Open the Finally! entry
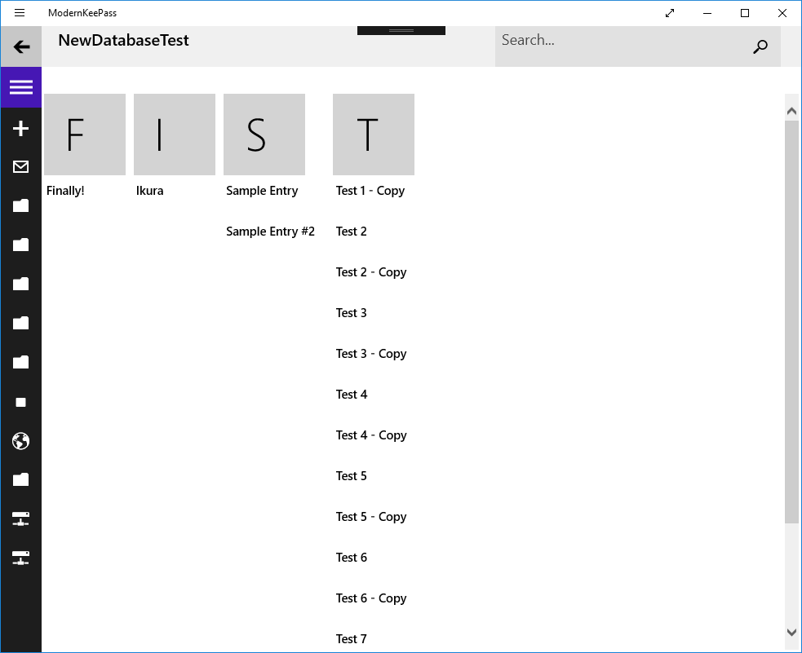 (66, 191)
